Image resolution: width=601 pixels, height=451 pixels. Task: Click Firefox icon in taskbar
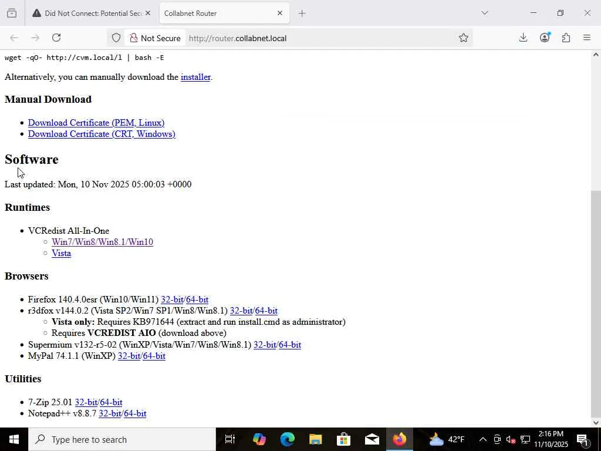pos(399,439)
